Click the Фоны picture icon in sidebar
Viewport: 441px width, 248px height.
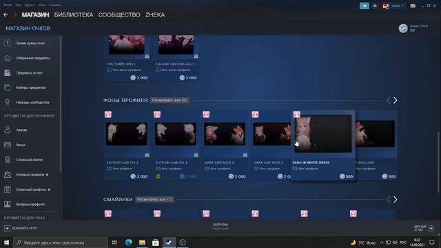8,145
